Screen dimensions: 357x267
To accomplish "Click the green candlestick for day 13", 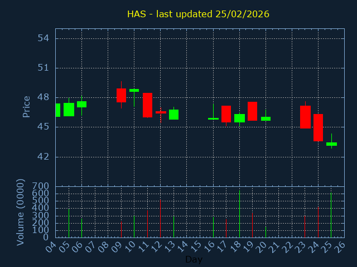I will 173,115.
